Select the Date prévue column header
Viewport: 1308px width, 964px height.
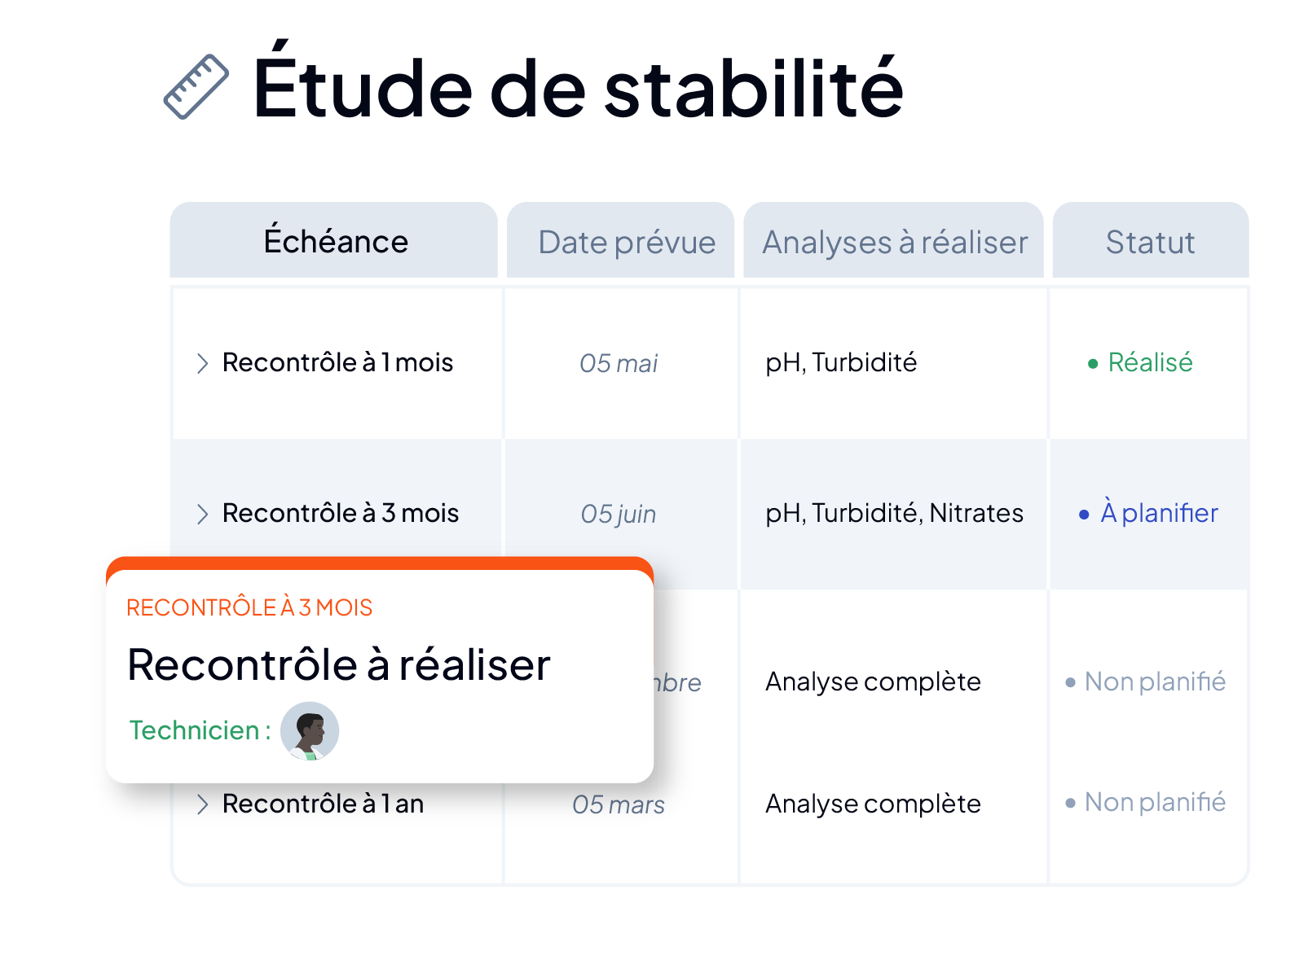[x=621, y=241]
